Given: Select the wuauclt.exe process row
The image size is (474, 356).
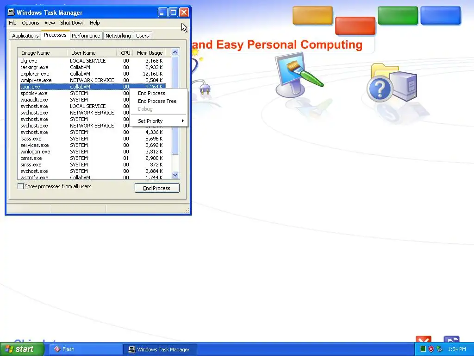Looking at the screenshot, I should point(75,100).
